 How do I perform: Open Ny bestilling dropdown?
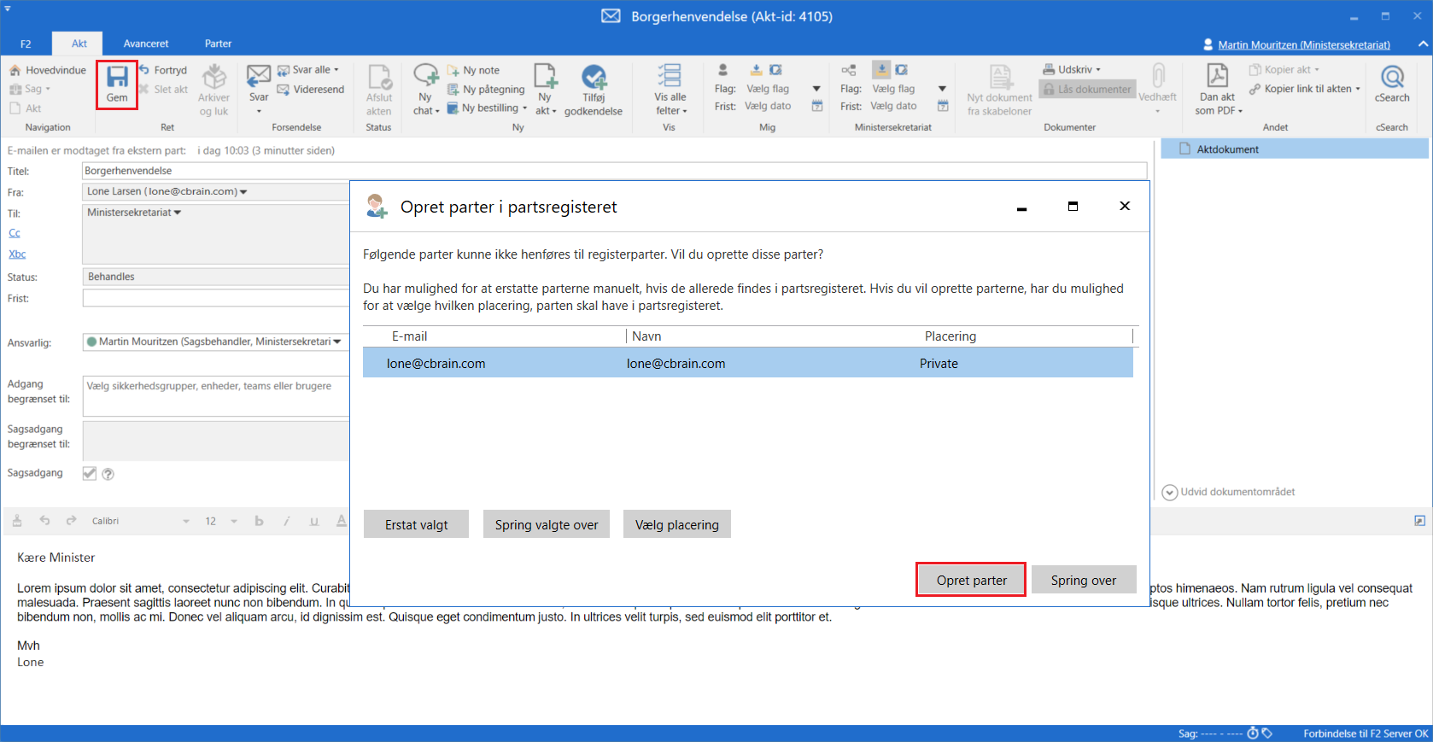(524, 108)
